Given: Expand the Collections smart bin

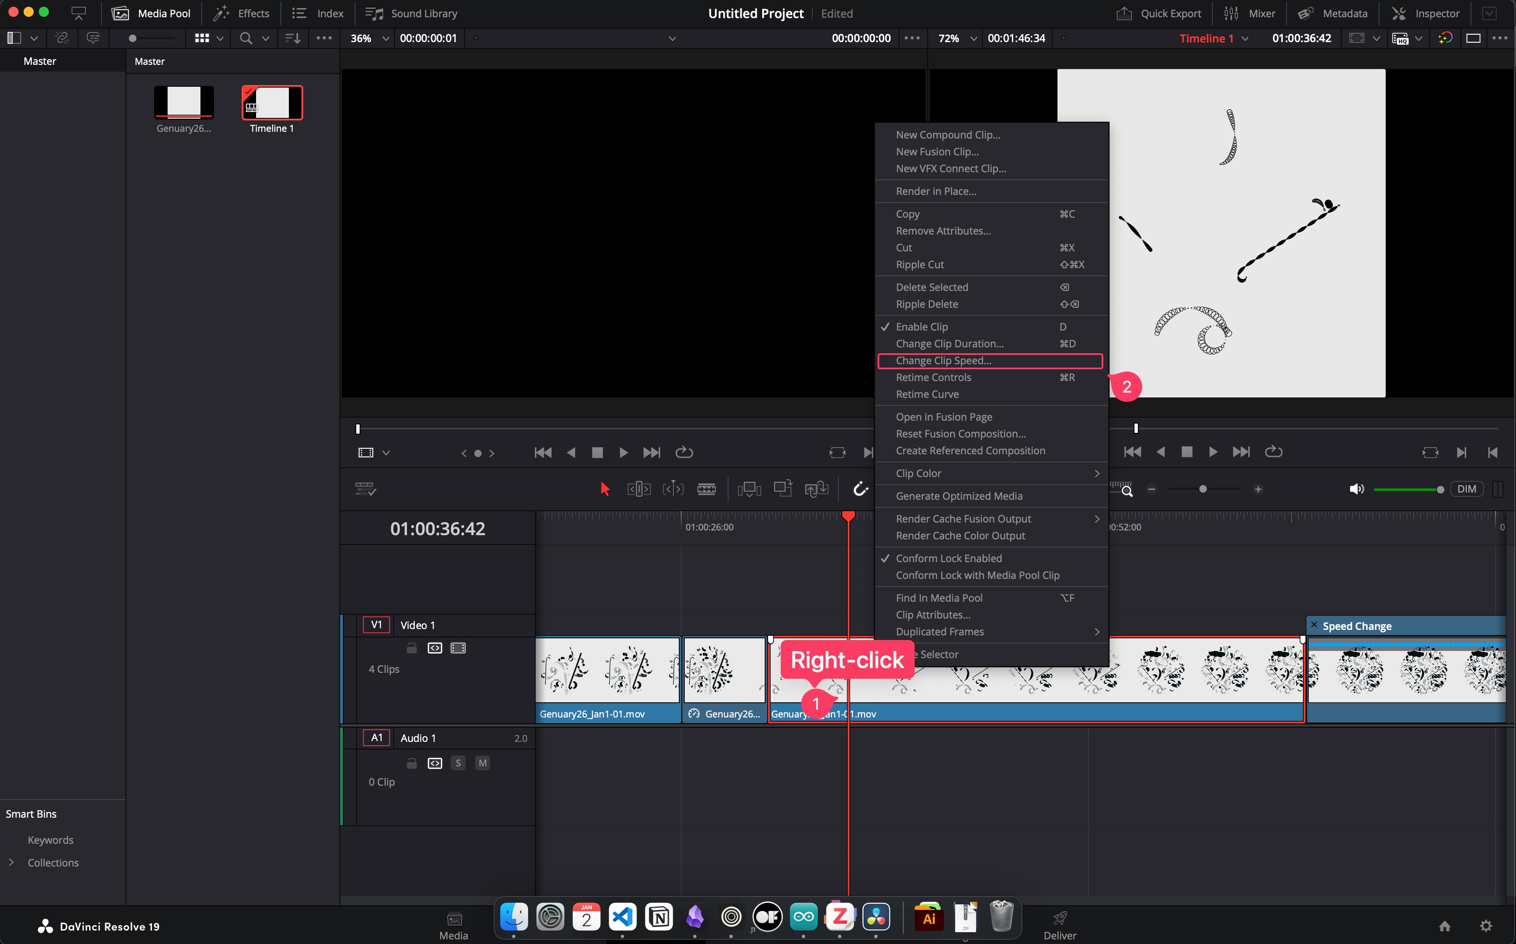Looking at the screenshot, I should [x=11, y=862].
